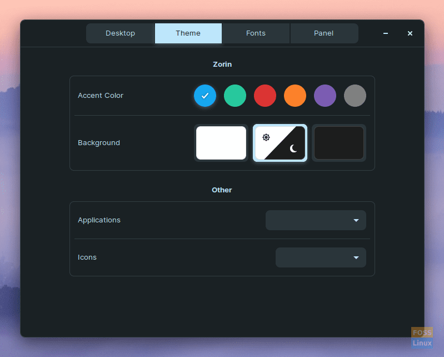Select the automatic light/dark background option
The height and width of the screenshot is (357, 444).
pyautogui.click(x=280, y=143)
